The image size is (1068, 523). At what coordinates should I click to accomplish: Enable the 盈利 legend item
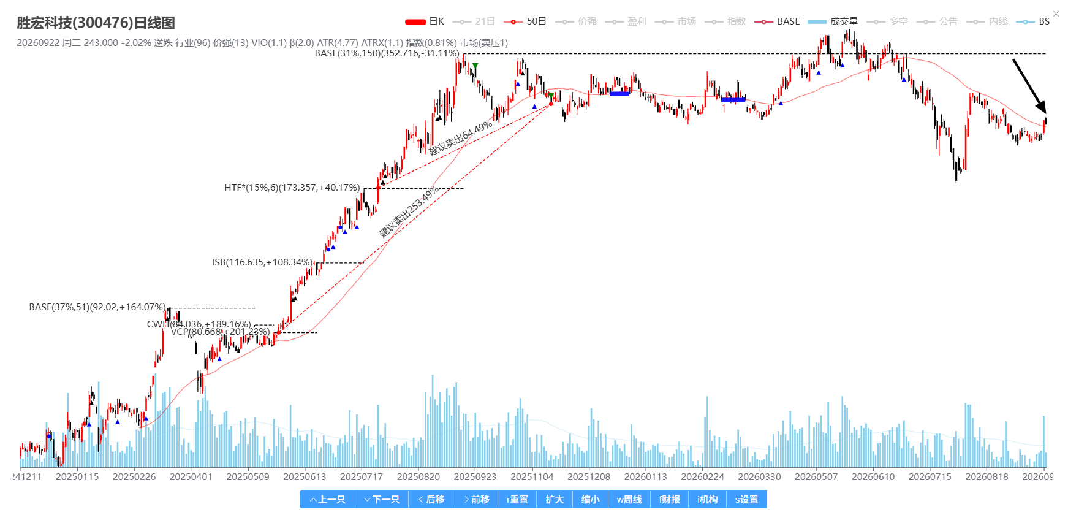pos(626,21)
